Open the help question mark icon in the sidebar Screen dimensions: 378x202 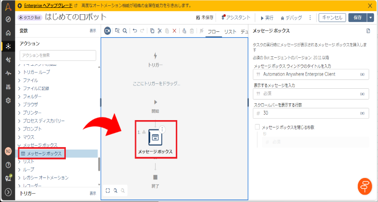click(8, 164)
